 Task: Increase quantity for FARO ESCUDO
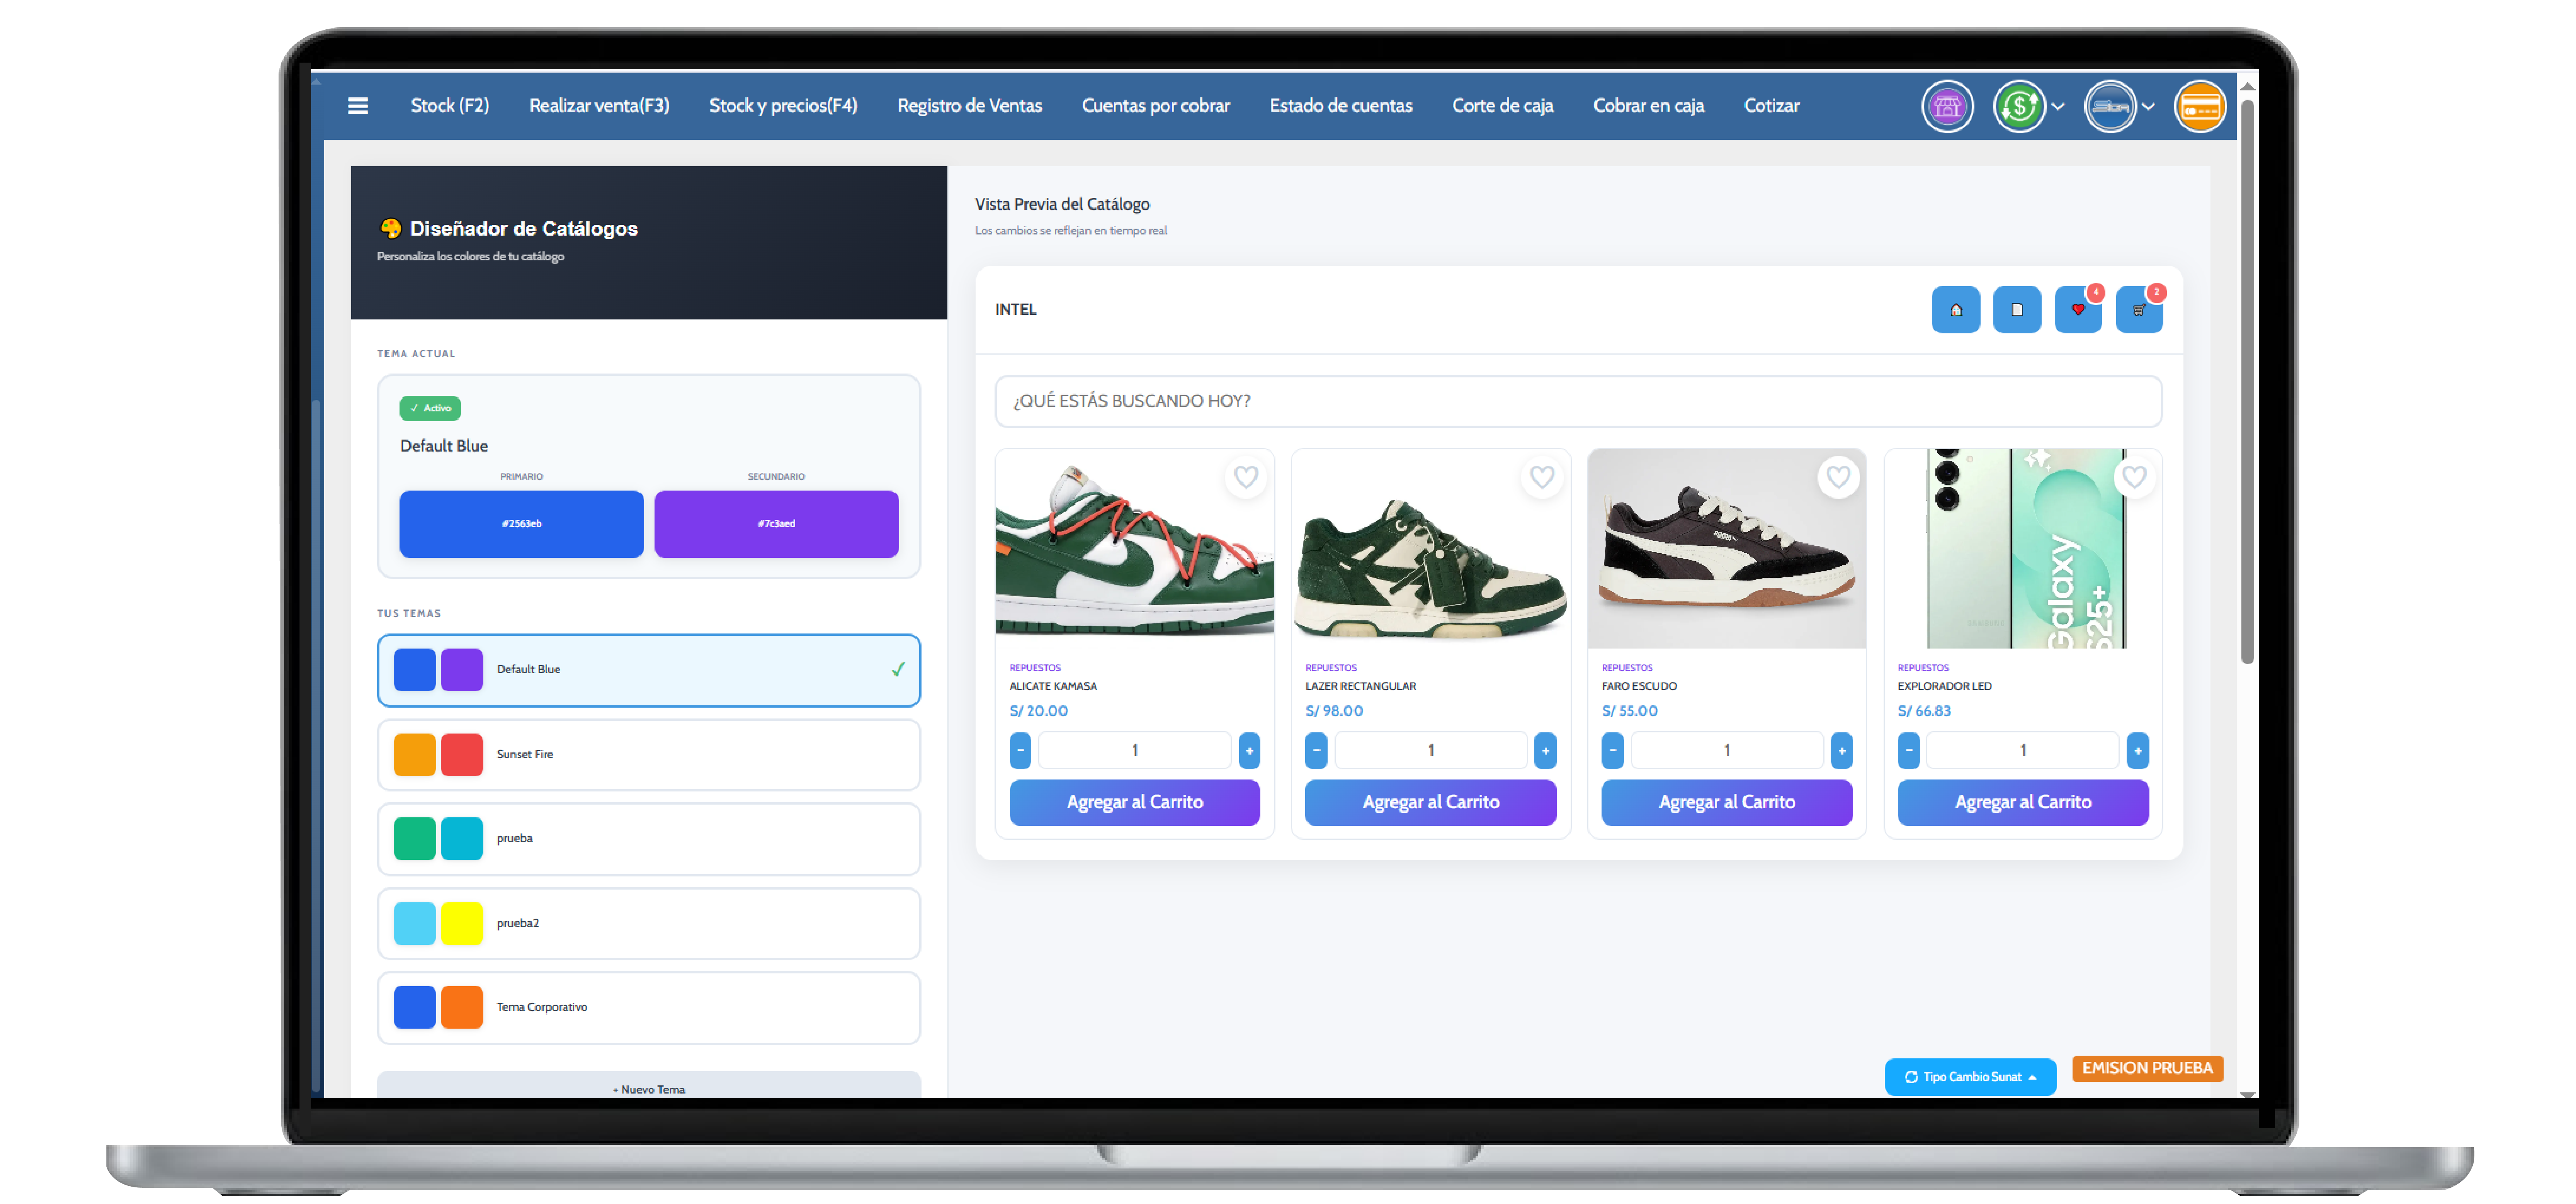tap(1841, 750)
